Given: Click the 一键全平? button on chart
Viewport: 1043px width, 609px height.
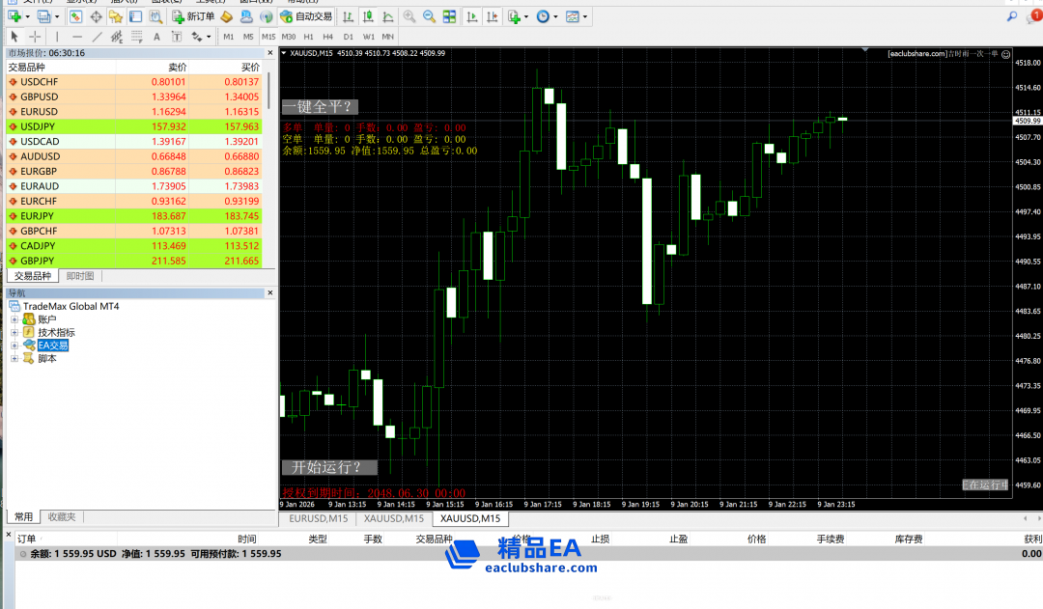Looking at the screenshot, I should coord(319,106).
